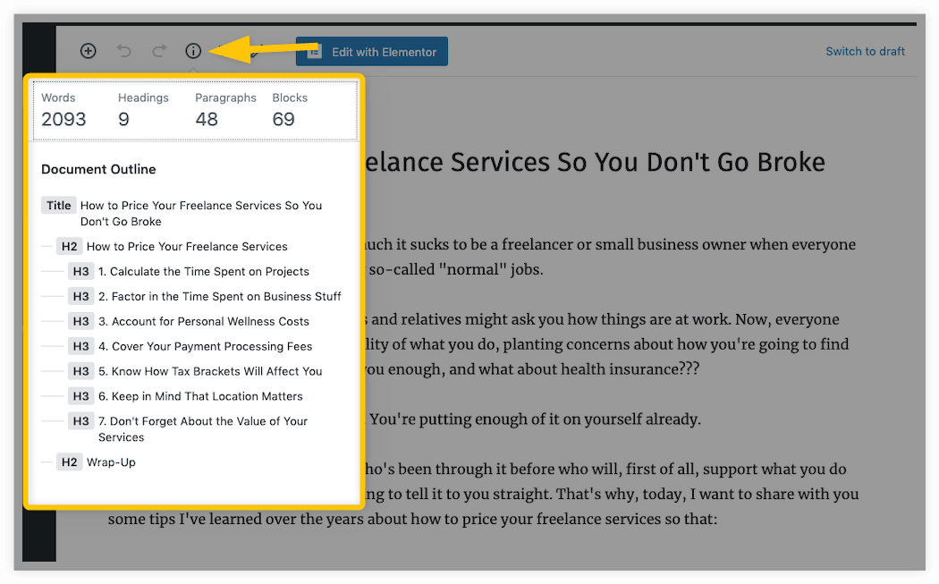Click the Switch to draft link
This screenshot has height=584, width=939.
tap(865, 52)
